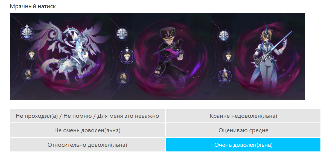
Task: Choose the "Оцениваю средне" option
Action: [x=243, y=130]
